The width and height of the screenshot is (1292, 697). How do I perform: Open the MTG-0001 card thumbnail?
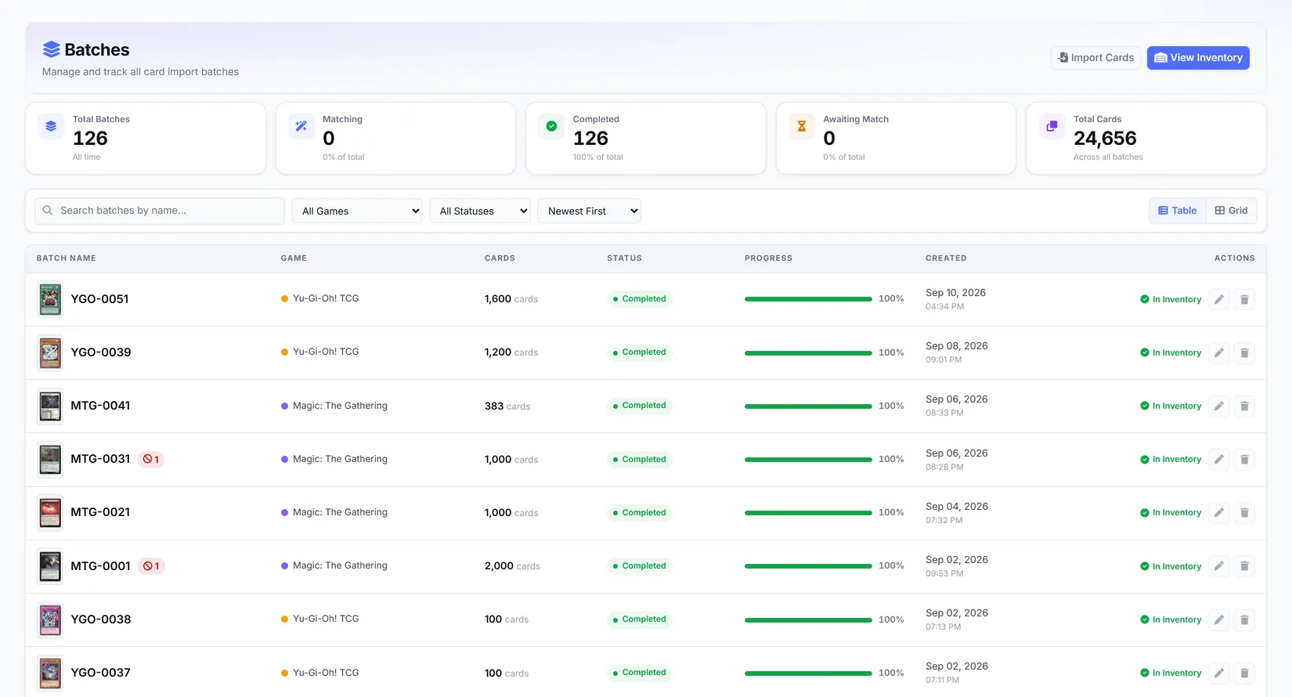(50, 566)
